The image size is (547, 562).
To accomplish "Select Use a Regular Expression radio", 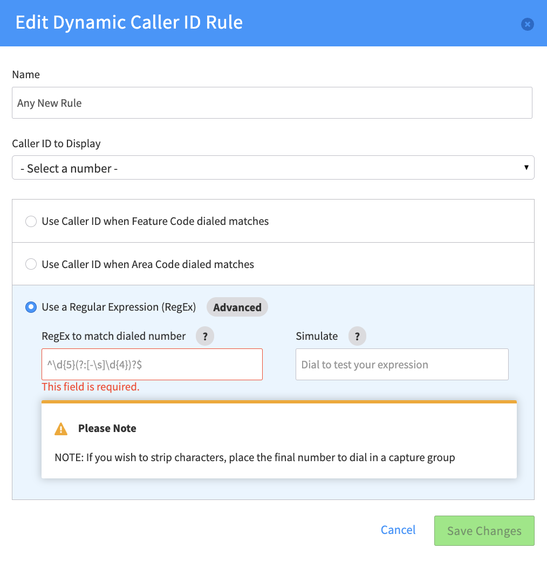I will 31,307.
